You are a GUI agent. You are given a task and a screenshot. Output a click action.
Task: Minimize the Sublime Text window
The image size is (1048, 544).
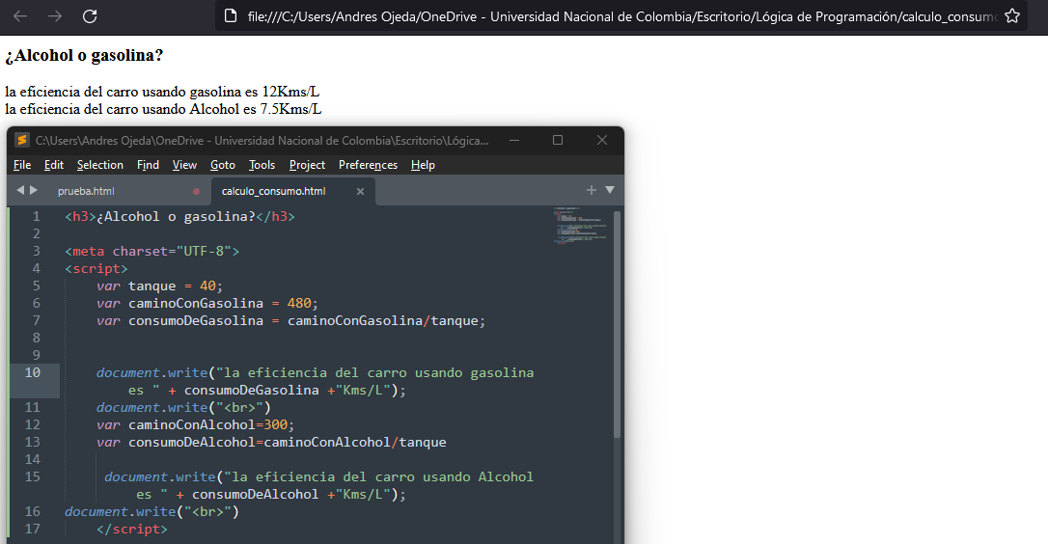[x=514, y=140]
